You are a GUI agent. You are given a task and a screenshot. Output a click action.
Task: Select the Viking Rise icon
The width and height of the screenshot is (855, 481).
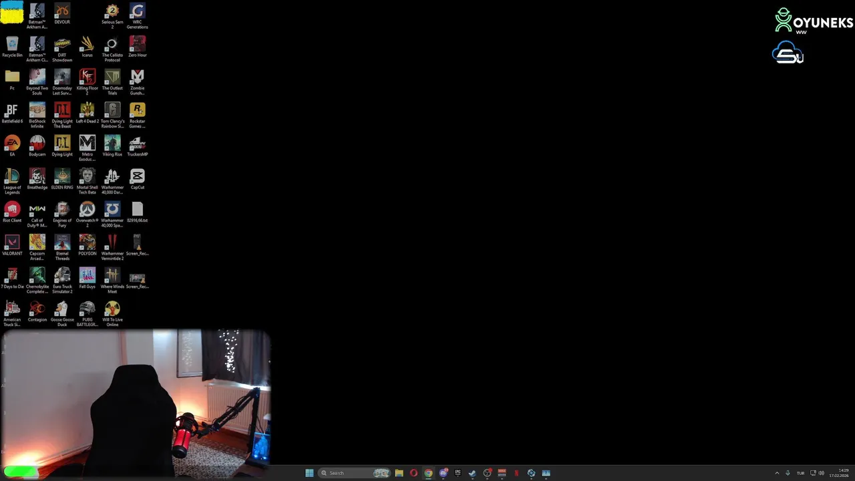click(x=112, y=146)
